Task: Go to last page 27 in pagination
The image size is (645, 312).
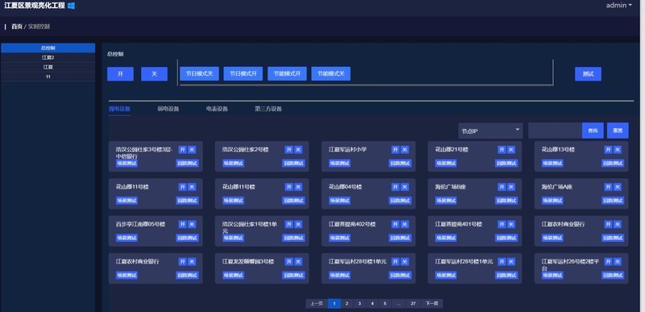Action: coord(413,304)
